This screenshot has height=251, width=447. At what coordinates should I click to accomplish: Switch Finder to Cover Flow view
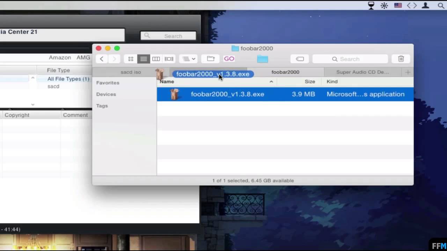coord(169,59)
